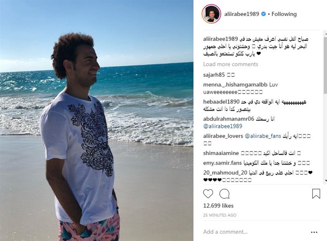327x241 pixels.
Task: Click the profile avatar of aliirabee1989
Action: coord(211,14)
